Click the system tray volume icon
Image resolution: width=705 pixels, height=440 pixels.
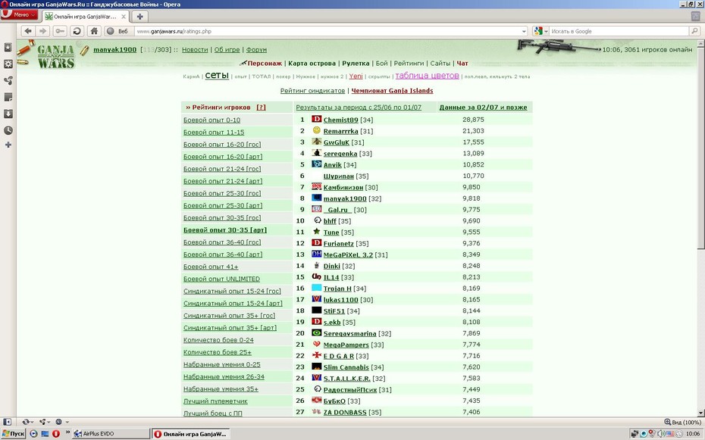pos(661,433)
